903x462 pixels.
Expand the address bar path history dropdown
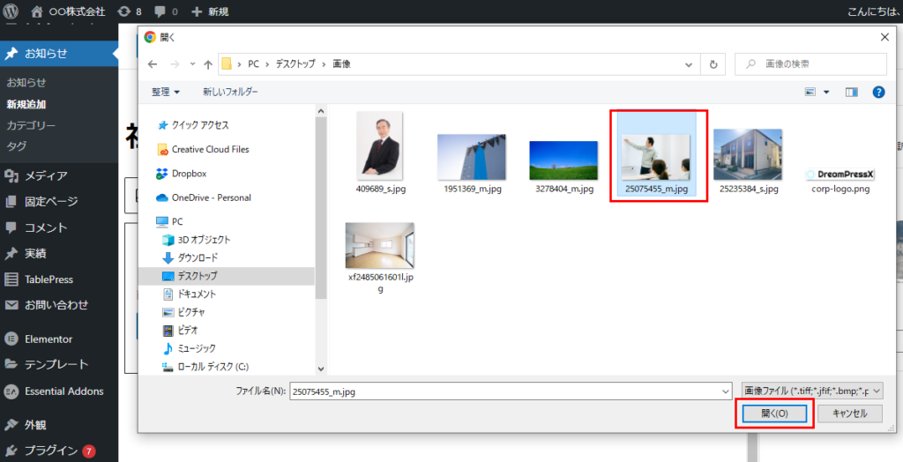pos(688,64)
